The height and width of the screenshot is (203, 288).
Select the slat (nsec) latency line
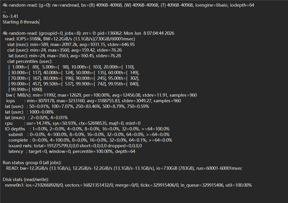click(x=71, y=45)
